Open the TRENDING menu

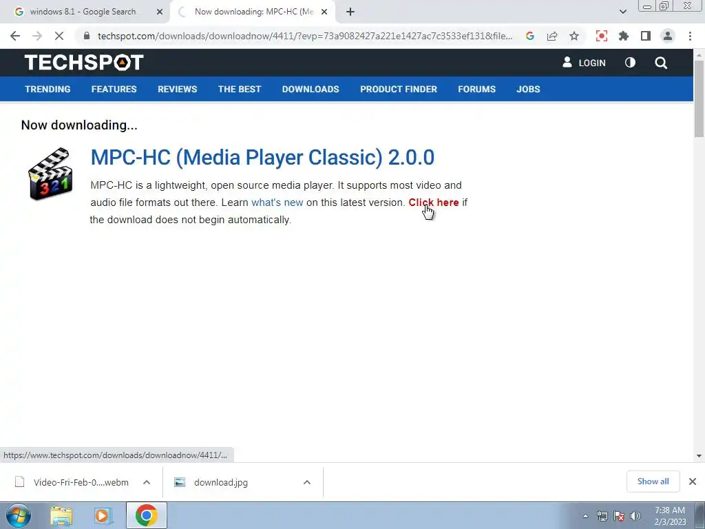48,89
